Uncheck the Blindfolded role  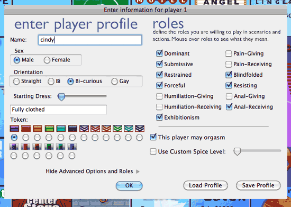(x=229, y=75)
